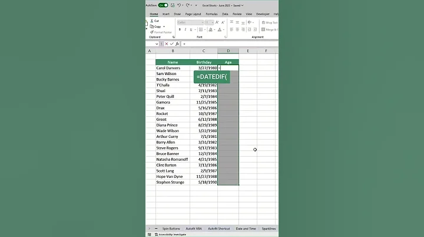
Task: Click Accessibility: Investigate in status bar
Action: (x=170, y=235)
